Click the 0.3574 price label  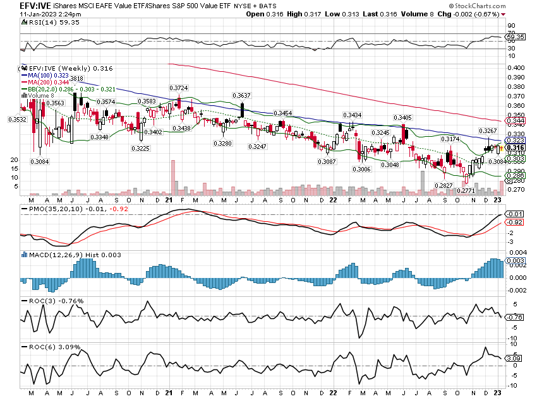click(x=106, y=102)
